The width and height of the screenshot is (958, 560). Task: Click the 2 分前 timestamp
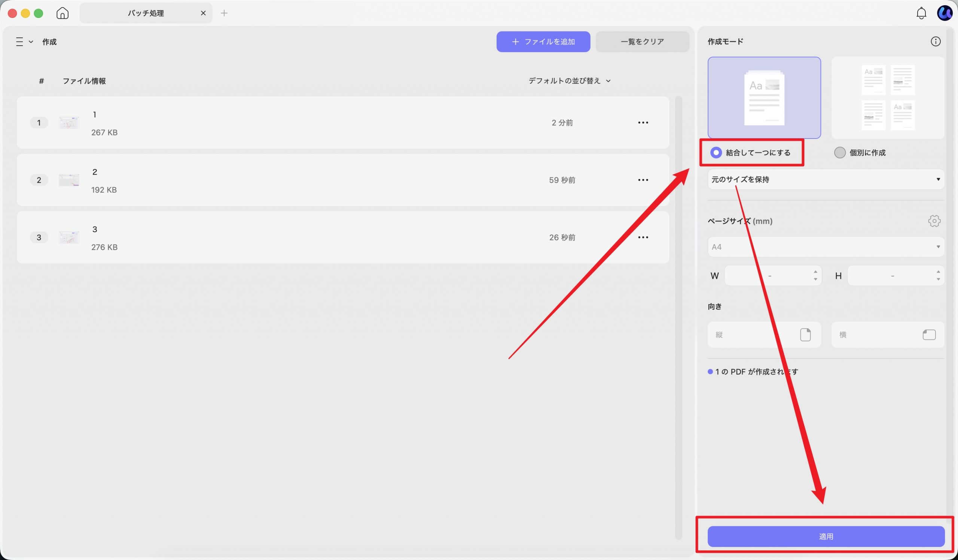562,122
